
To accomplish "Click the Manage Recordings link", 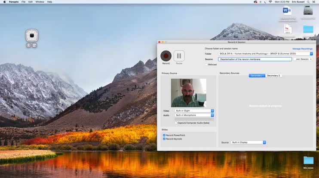I will tap(302, 49).
